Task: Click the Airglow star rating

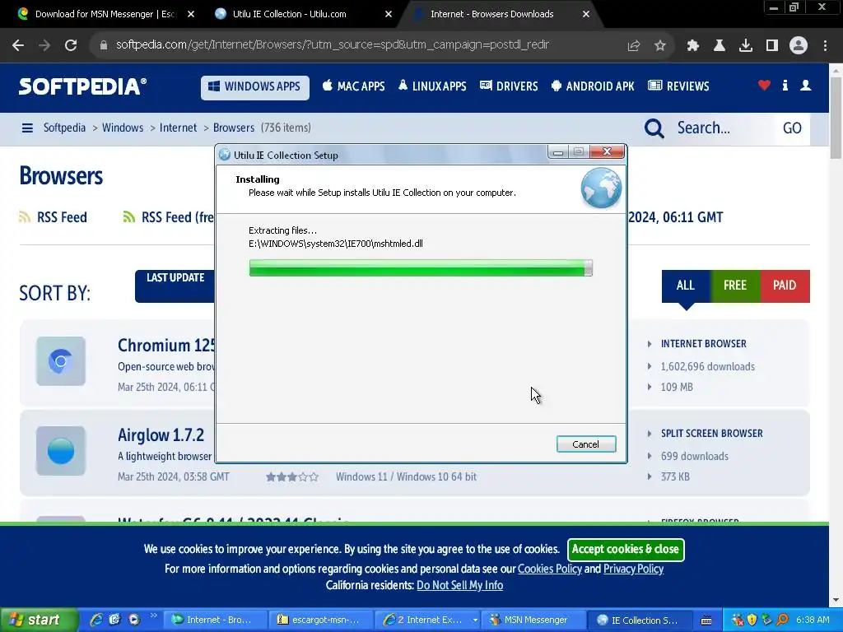Action: [292, 476]
